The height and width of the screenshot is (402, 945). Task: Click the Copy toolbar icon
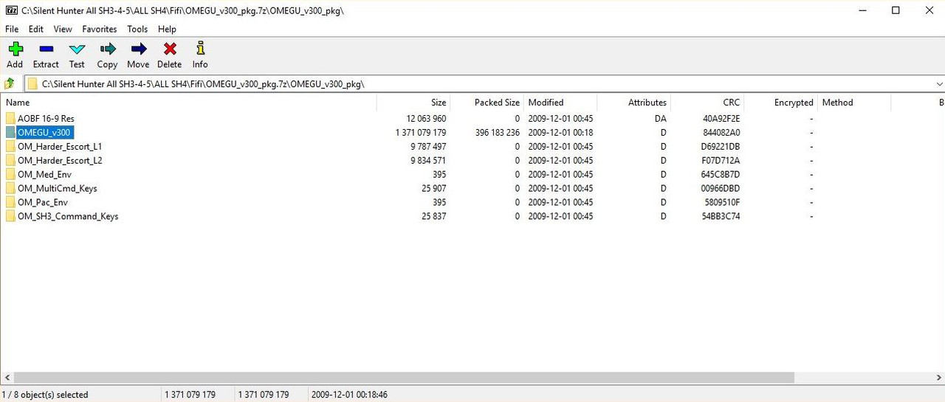pyautogui.click(x=108, y=49)
